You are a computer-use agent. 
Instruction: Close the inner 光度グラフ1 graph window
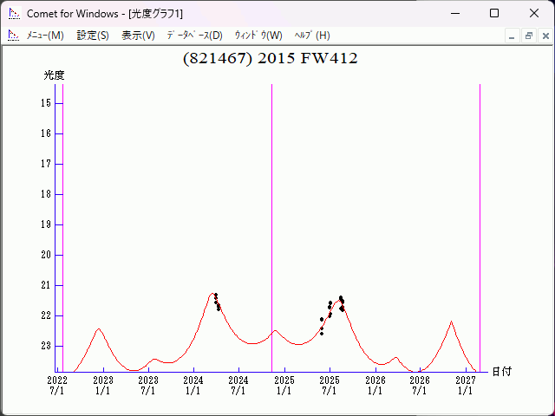click(544, 36)
